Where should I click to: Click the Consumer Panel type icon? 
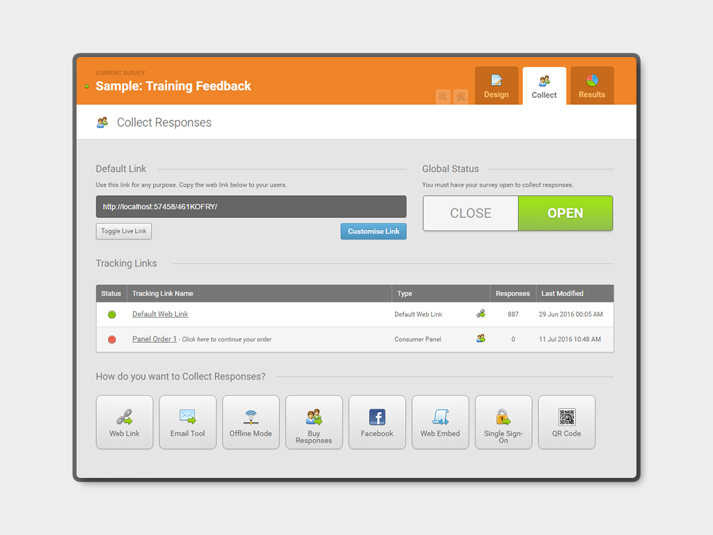(480, 339)
